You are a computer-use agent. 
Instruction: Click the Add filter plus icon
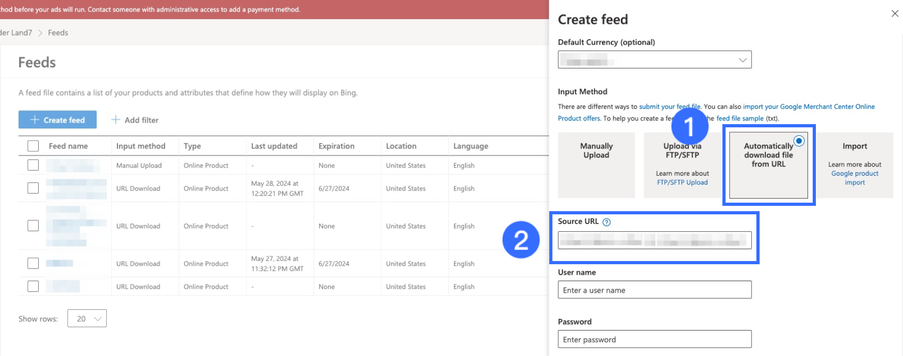(x=115, y=120)
